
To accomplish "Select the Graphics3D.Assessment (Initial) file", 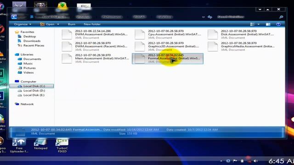I will pyautogui.click(x=168, y=46).
